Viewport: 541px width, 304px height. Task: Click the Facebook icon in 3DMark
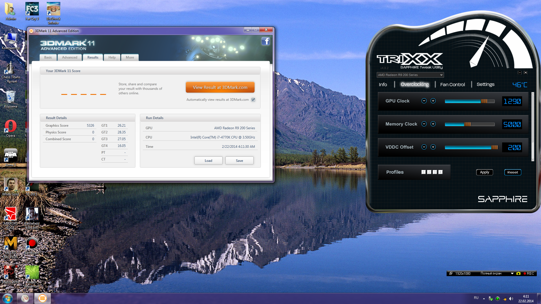point(265,41)
